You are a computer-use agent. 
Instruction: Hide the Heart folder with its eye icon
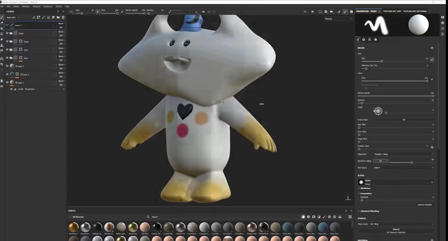click(7, 42)
